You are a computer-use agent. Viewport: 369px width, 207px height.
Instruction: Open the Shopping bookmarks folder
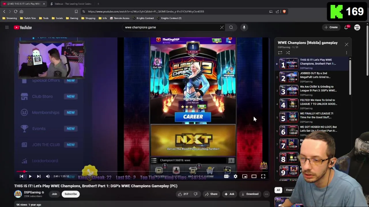coord(88,18)
